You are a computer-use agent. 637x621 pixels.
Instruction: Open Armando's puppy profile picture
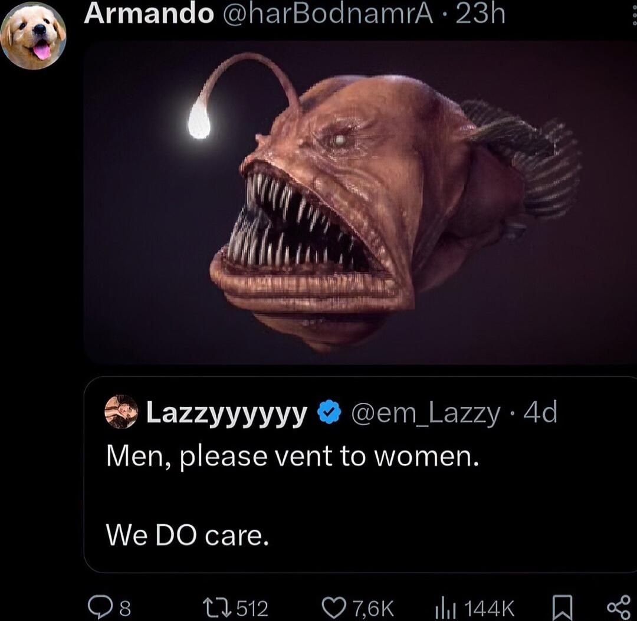coord(33,36)
